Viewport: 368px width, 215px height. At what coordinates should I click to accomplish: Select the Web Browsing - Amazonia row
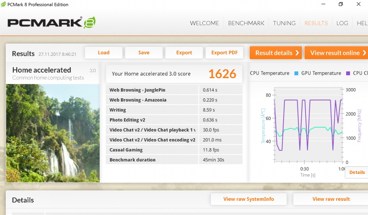174,100
